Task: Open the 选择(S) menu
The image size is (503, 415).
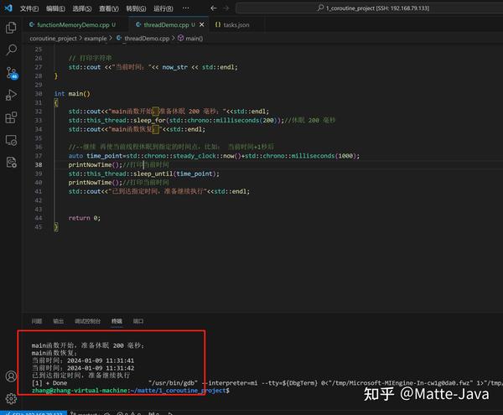Action: pyautogui.click(x=82, y=8)
